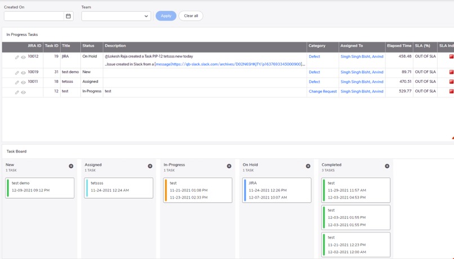
Task: Click JIRA ID 10019 cell
Action: click(x=33, y=72)
